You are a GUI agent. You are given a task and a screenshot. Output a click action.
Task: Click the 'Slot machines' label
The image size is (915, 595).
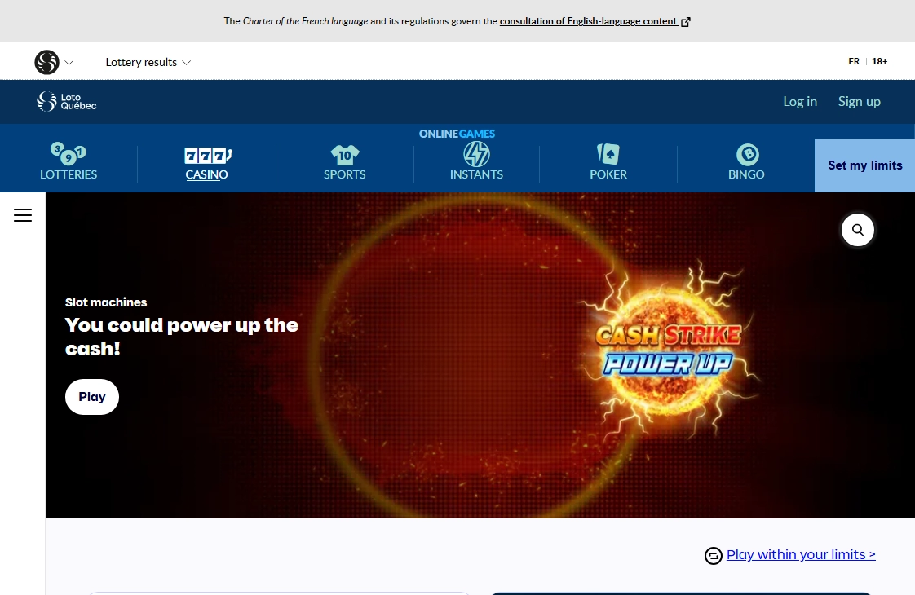(x=106, y=302)
